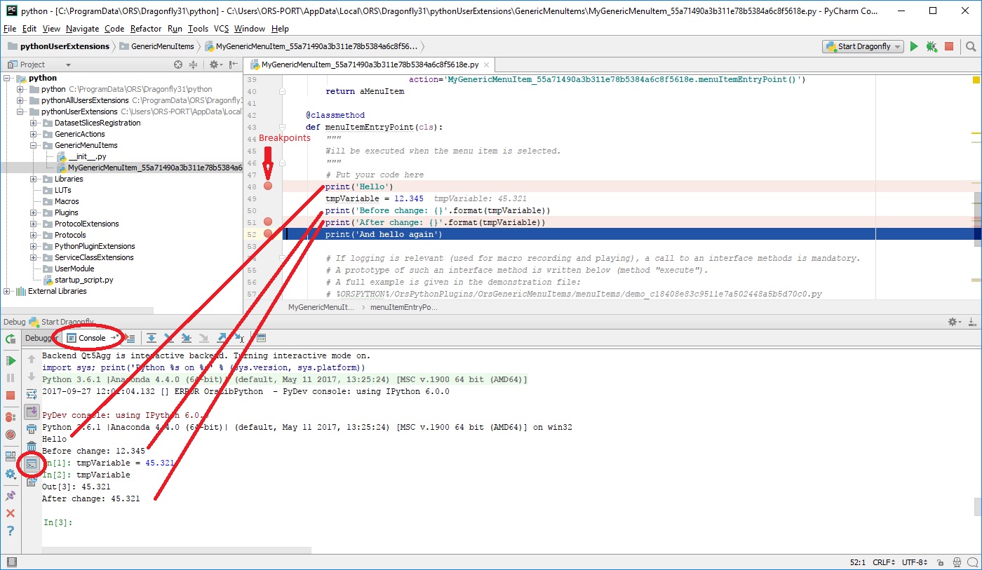
Task: Use the Run to Cursor icon
Action: tap(238, 338)
